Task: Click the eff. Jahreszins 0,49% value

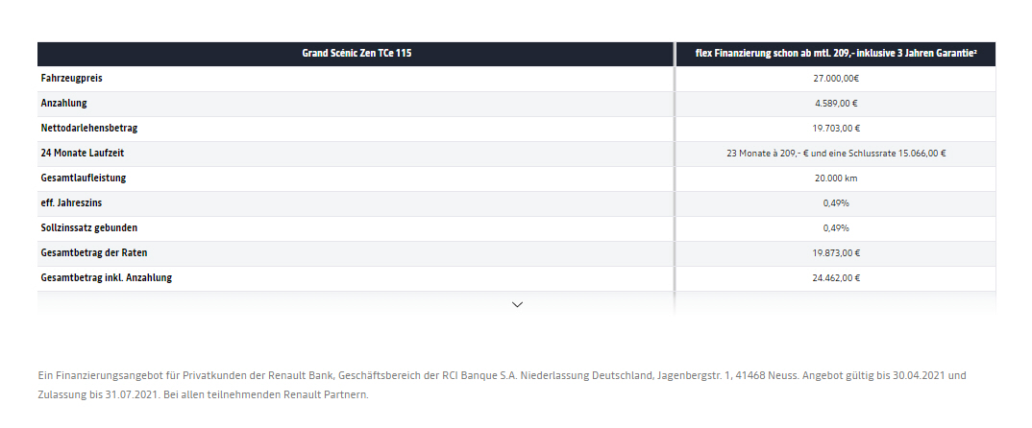Action: pos(835,203)
